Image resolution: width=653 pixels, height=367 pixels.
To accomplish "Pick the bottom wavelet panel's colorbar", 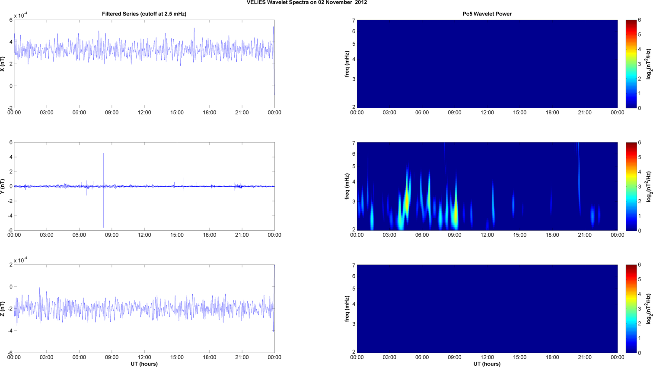I will click(631, 309).
